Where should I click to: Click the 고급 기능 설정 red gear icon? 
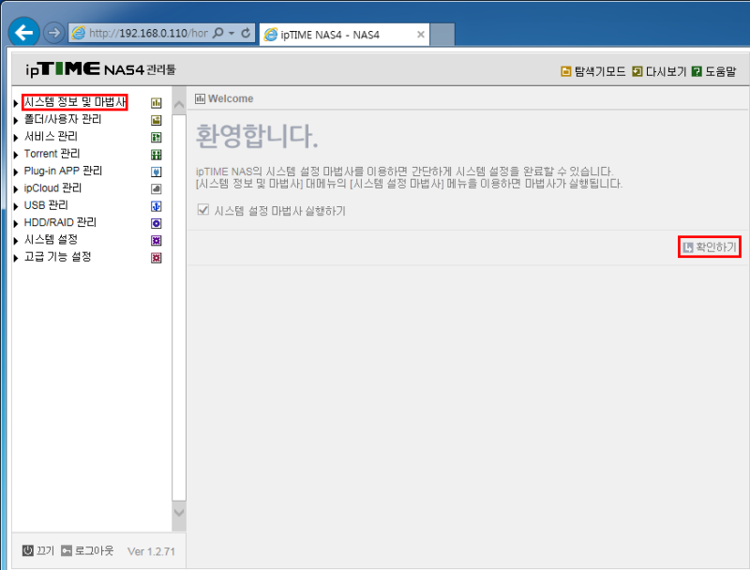(156, 255)
